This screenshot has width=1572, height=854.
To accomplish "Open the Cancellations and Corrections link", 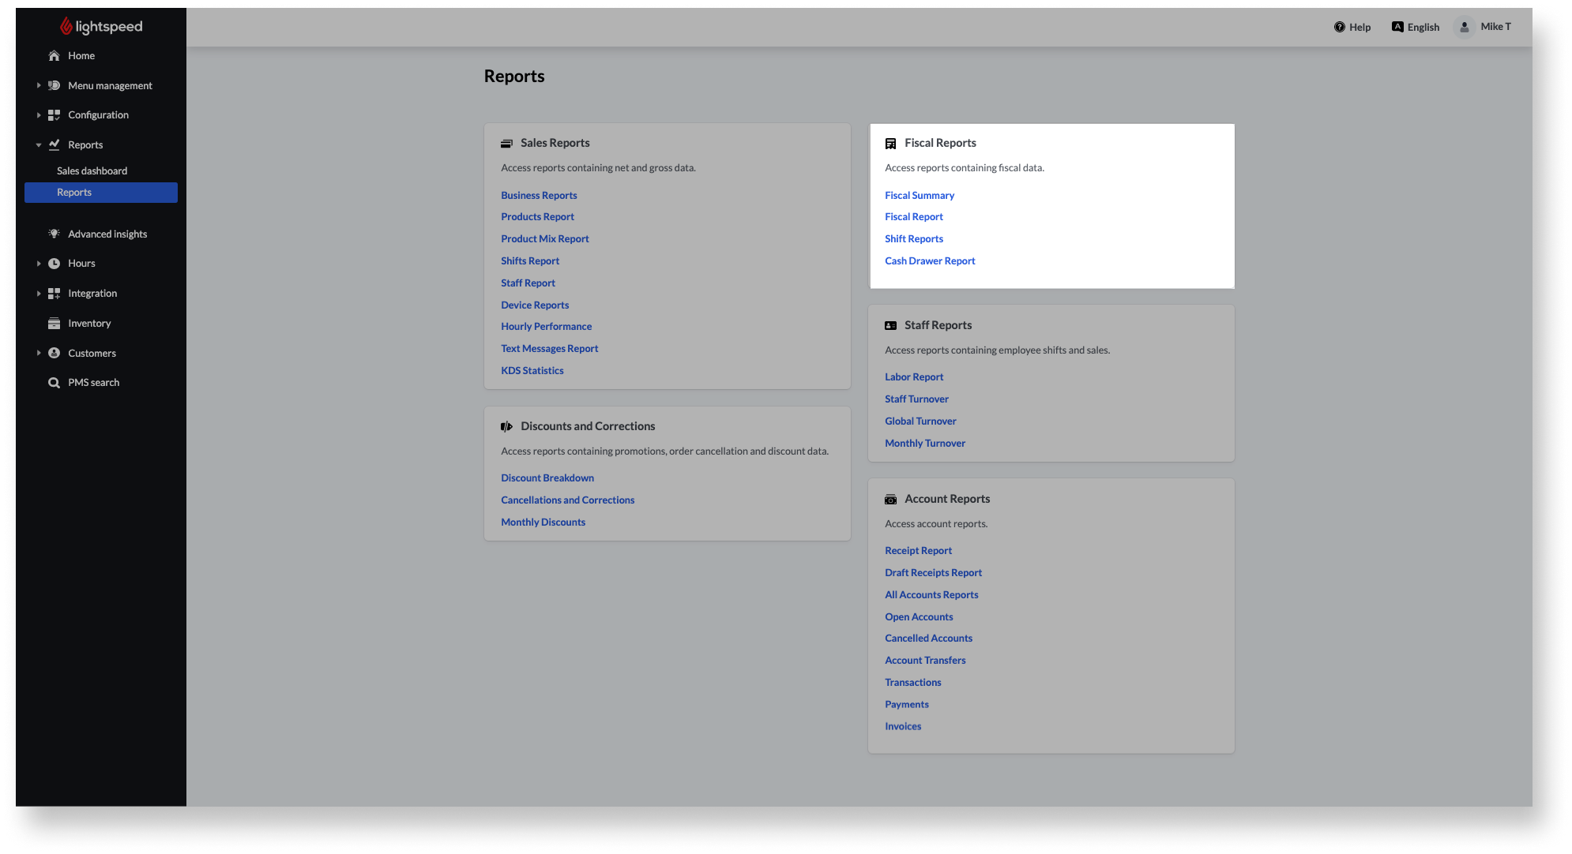I will (567, 500).
